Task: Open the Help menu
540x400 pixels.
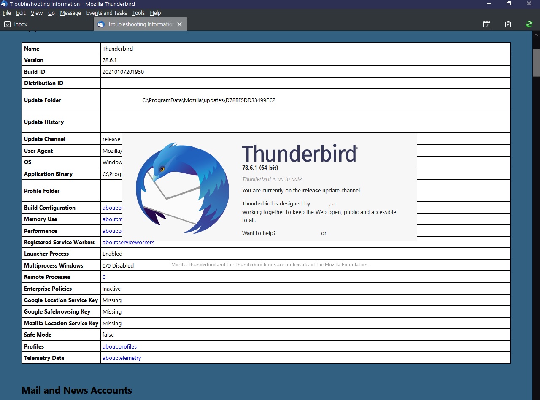Action: click(x=155, y=13)
